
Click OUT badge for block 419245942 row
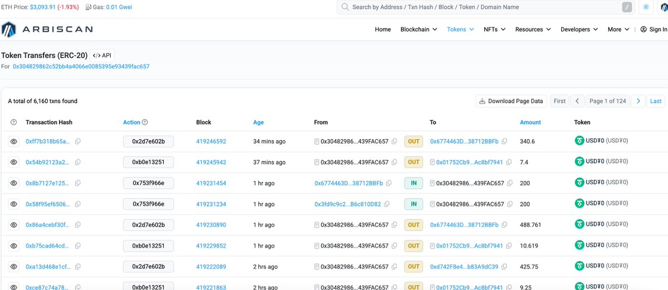click(414, 163)
